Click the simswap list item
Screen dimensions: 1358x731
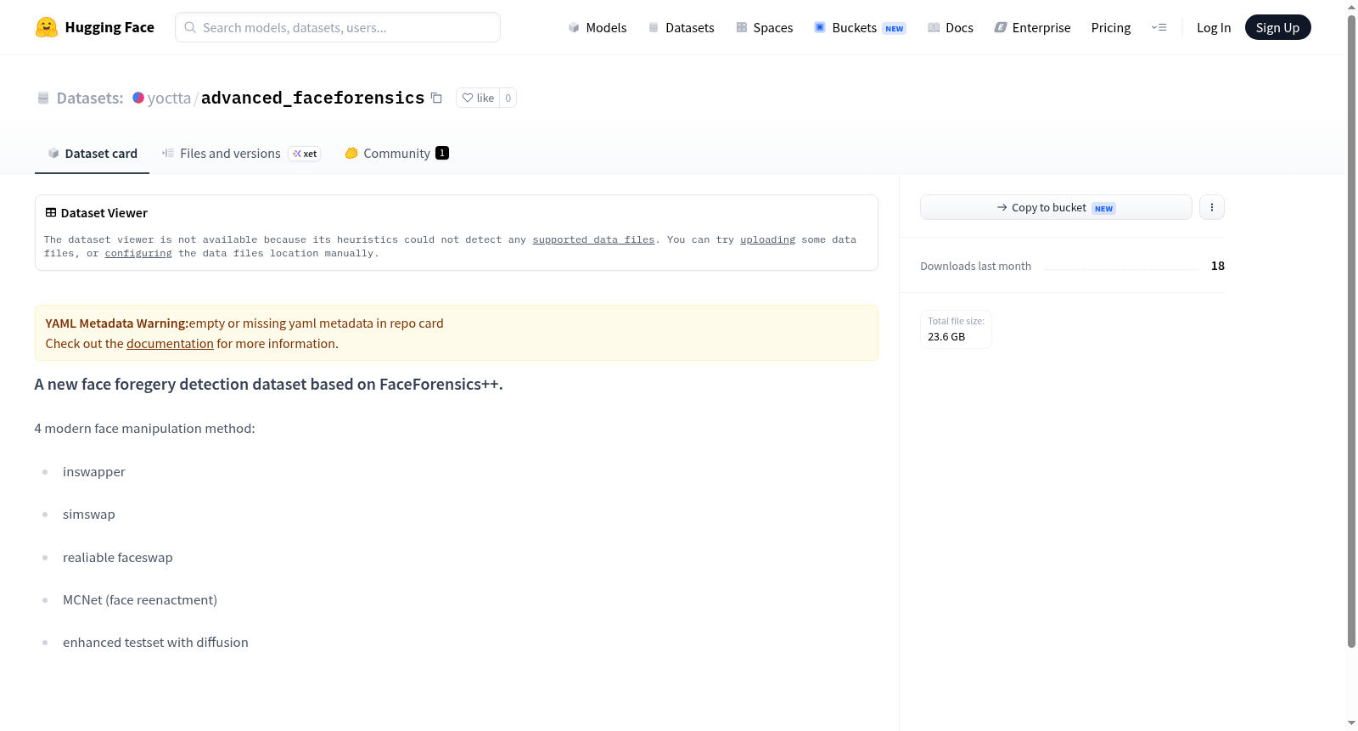coord(89,515)
